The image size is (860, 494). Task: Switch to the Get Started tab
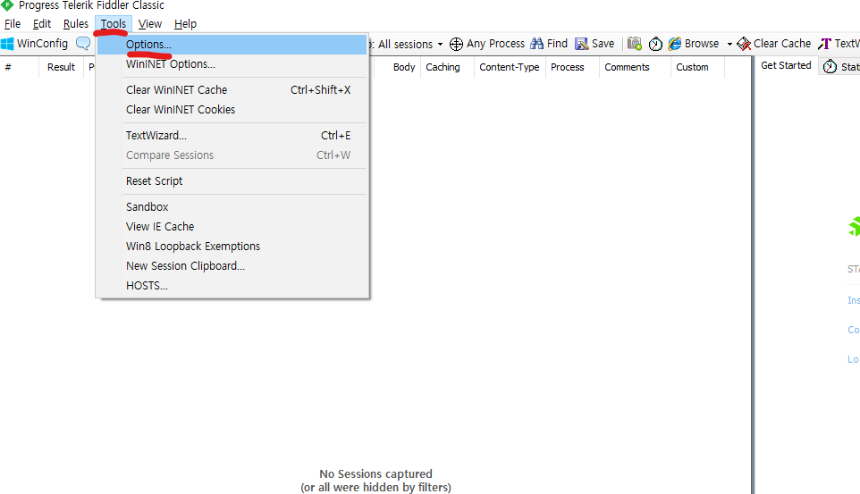coord(786,65)
